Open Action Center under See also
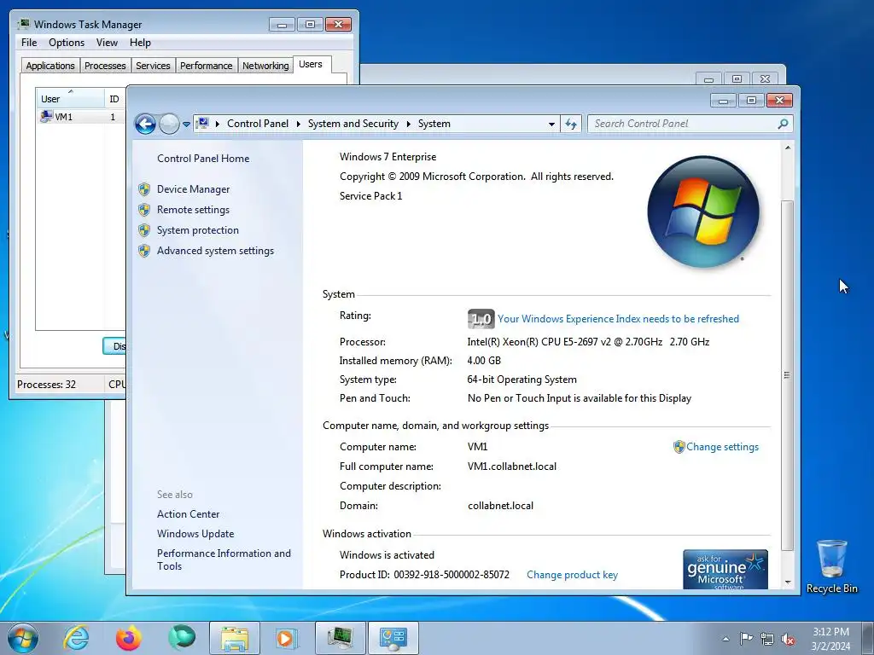874x655 pixels. [188, 514]
